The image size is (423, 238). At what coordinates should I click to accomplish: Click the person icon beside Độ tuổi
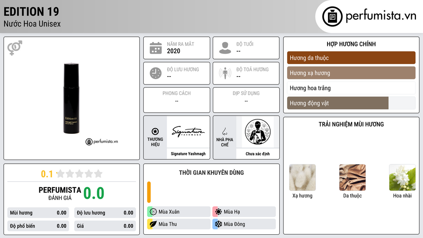coord(225,48)
